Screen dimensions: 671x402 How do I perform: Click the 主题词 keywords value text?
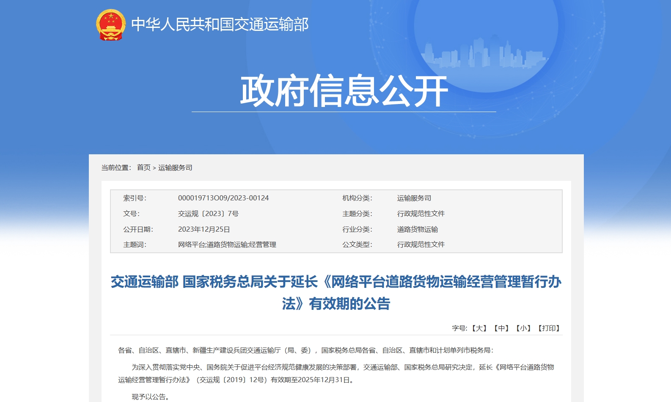[227, 245]
